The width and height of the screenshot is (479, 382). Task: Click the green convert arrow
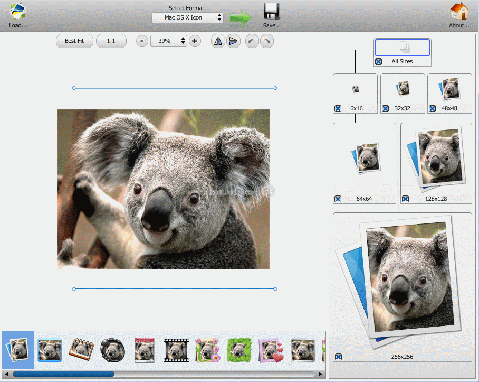240,18
